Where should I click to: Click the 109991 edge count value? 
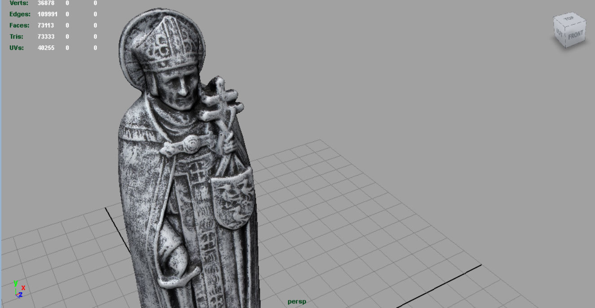pos(47,14)
